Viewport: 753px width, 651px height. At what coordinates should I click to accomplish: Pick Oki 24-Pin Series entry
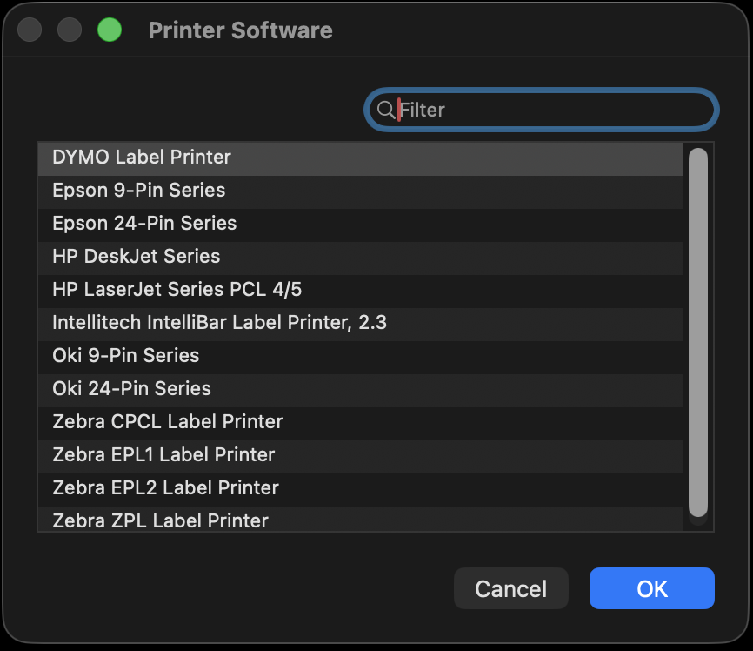click(x=131, y=389)
